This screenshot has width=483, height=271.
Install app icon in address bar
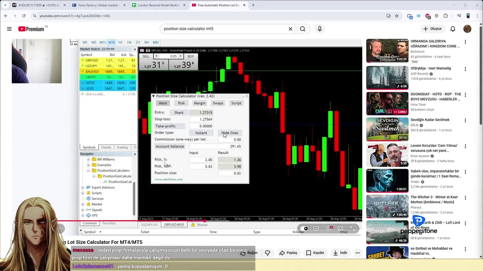coord(389,16)
